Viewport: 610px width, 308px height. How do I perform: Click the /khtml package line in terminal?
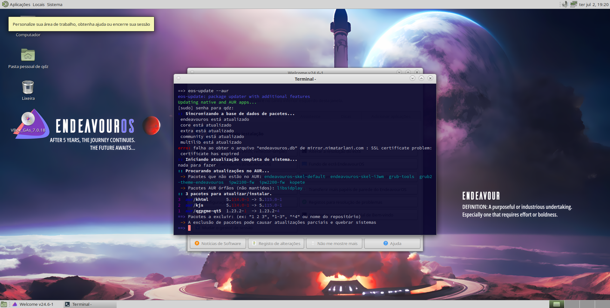230,200
